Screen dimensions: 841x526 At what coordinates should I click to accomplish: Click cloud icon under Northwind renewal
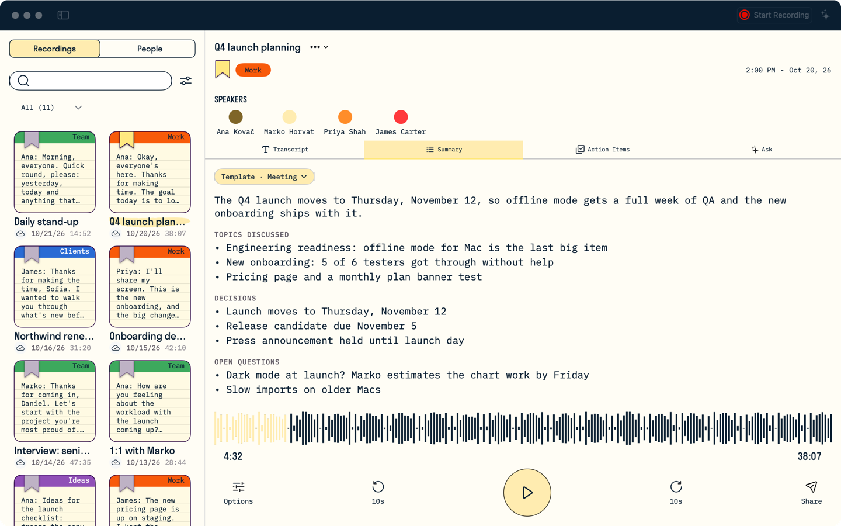(x=20, y=348)
